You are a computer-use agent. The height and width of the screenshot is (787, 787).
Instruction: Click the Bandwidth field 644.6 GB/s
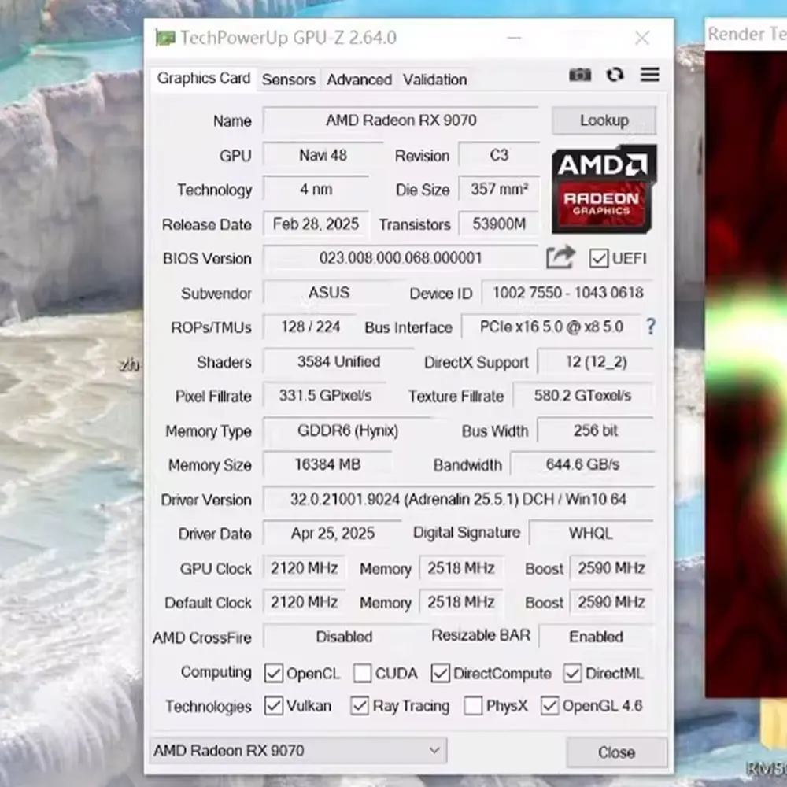pyautogui.click(x=582, y=464)
